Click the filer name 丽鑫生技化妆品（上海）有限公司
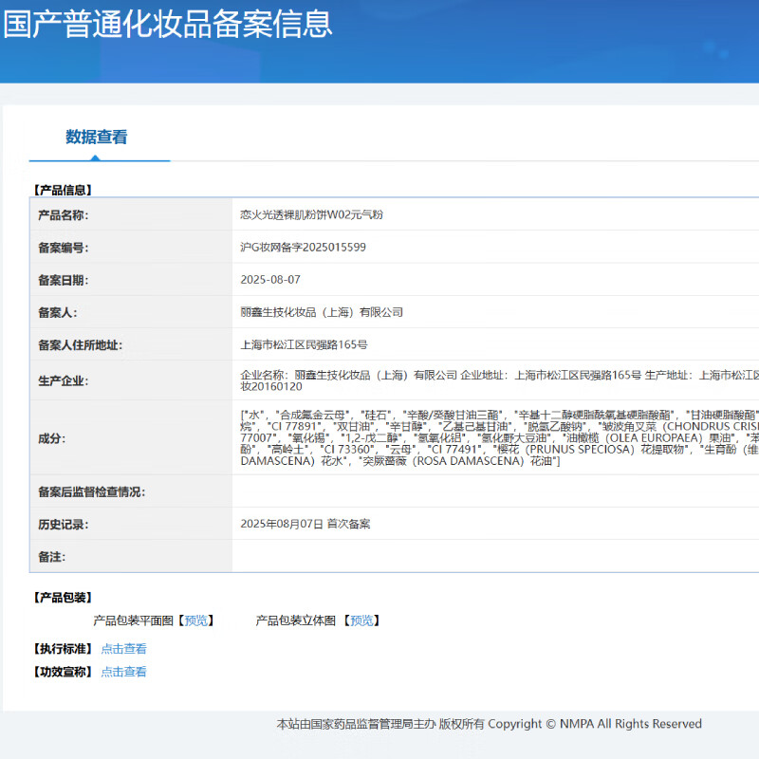Image resolution: width=759 pixels, height=759 pixels. pos(322,312)
